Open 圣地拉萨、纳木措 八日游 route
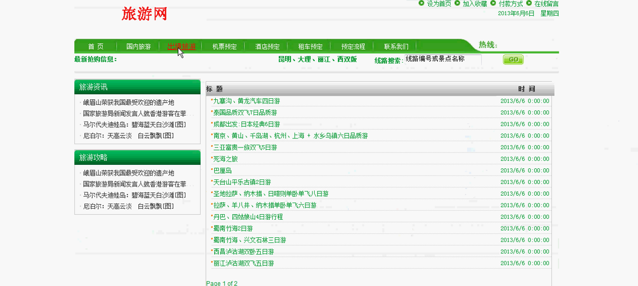 271,194
